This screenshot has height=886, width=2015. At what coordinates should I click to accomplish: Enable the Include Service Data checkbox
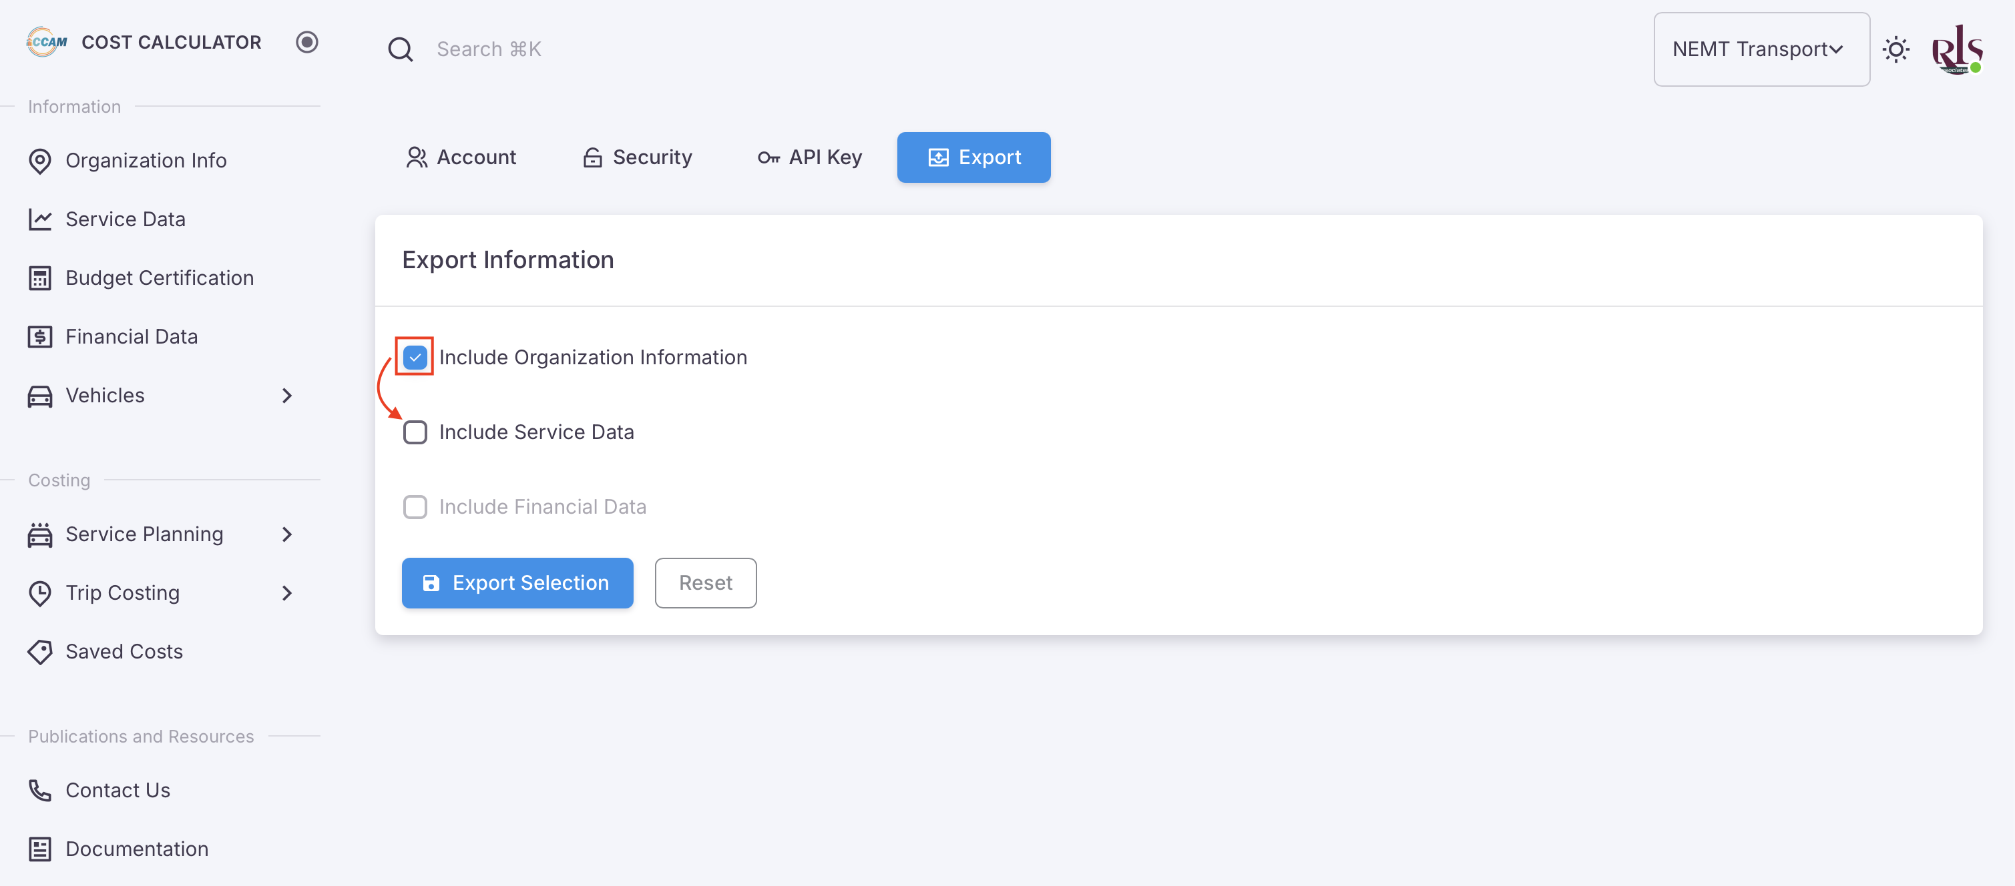click(x=415, y=432)
